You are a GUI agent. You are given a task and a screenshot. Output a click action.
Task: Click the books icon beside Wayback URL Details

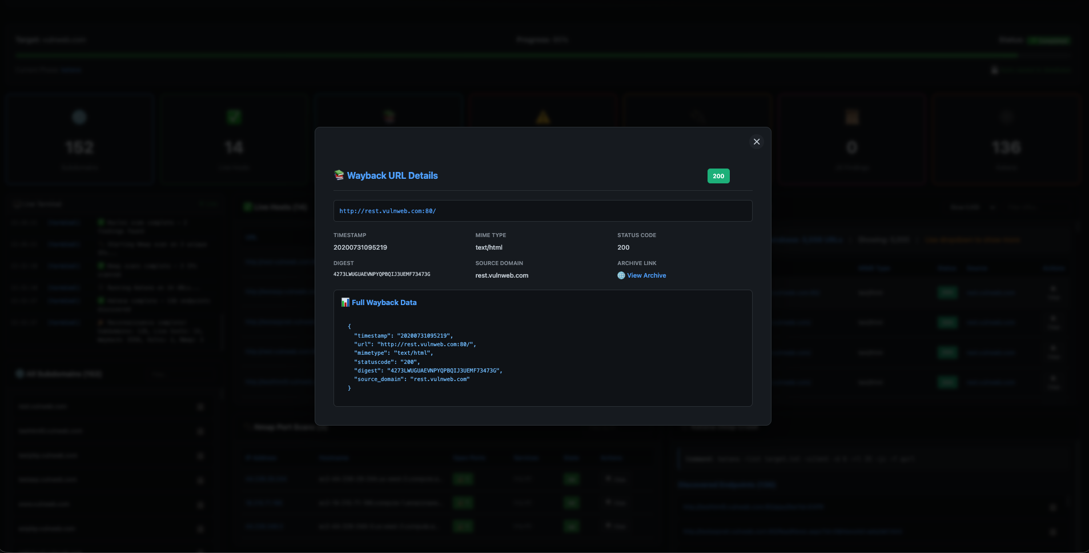(x=339, y=175)
